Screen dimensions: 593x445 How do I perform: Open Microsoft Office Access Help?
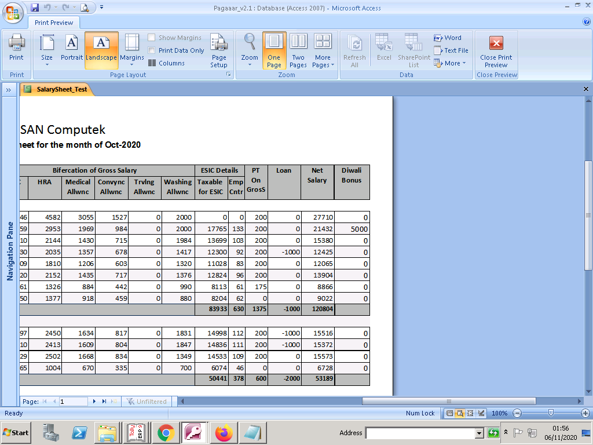pyautogui.click(x=587, y=22)
